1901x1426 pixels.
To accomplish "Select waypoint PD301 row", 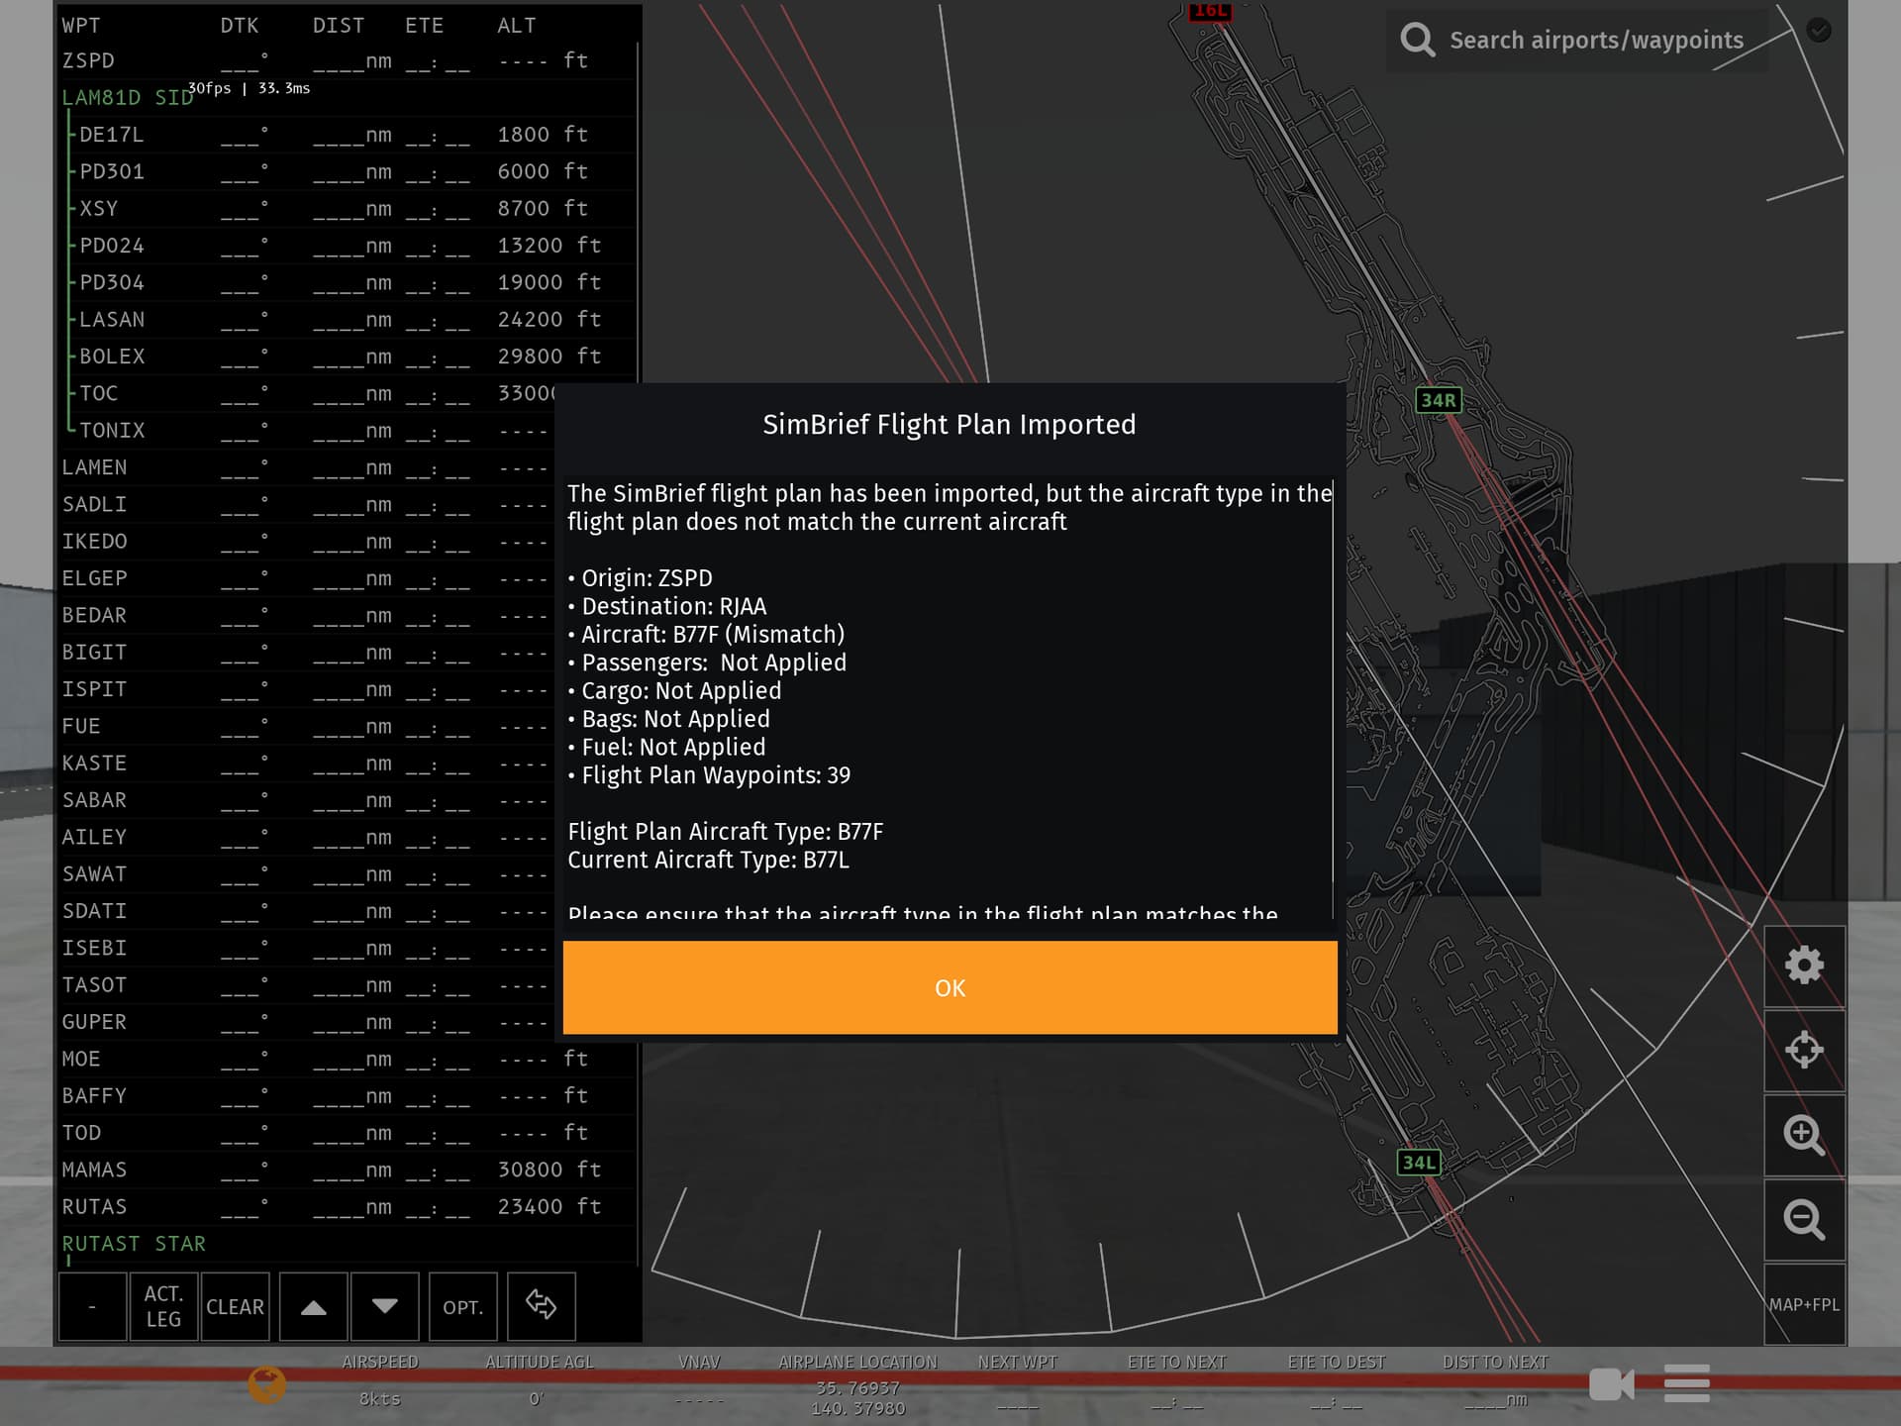I will click(x=347, y=171).
